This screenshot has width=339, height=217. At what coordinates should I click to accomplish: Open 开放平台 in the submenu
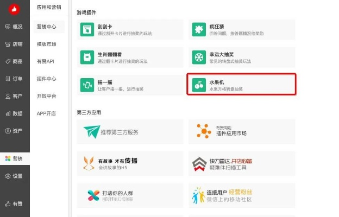[x=47, y=97]
